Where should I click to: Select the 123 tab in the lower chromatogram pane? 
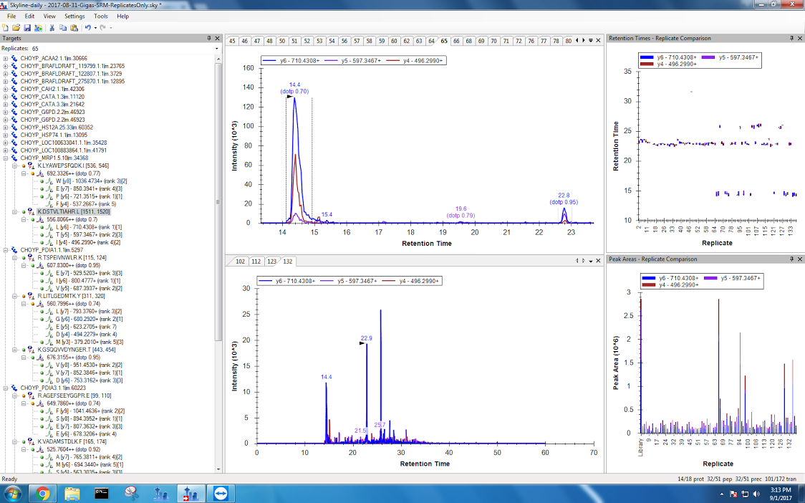pyautogui.click(x=272, y=262)
